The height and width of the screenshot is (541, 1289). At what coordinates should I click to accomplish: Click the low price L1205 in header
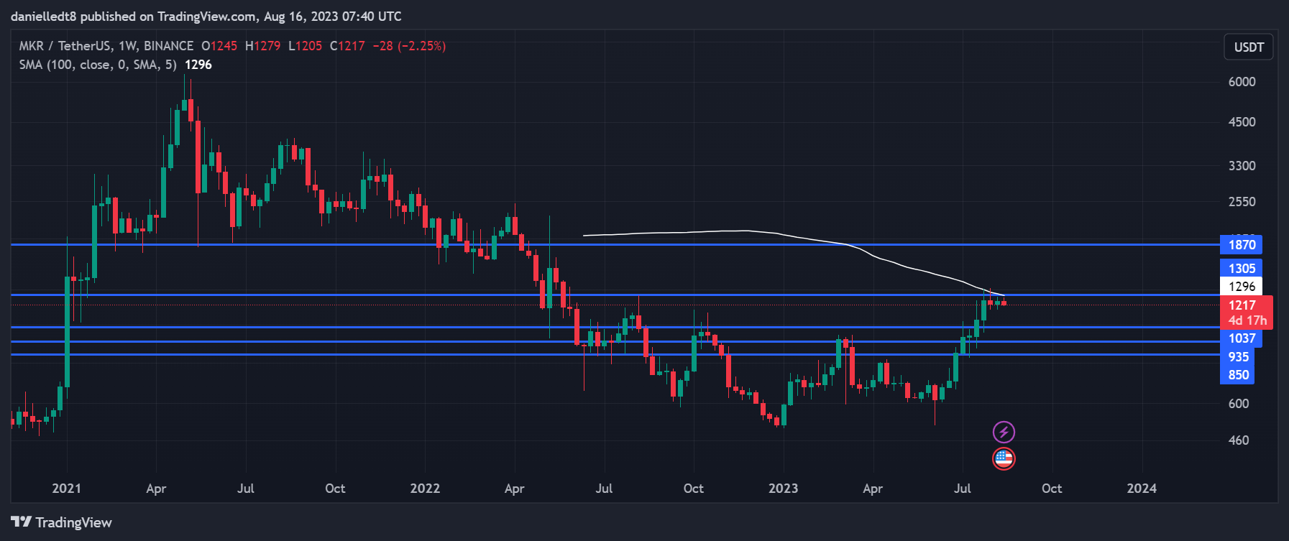(306, 46)
